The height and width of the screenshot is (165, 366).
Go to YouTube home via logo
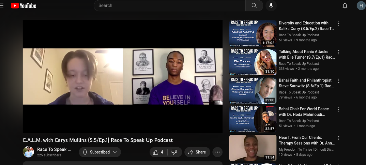24,6
